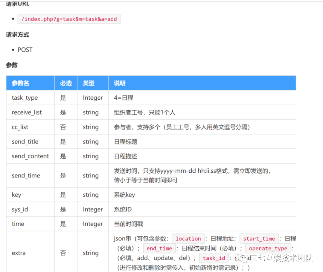Click the location code tag
Screen dimensions: 323x272
pyautogui.click(x=188, y=239)
